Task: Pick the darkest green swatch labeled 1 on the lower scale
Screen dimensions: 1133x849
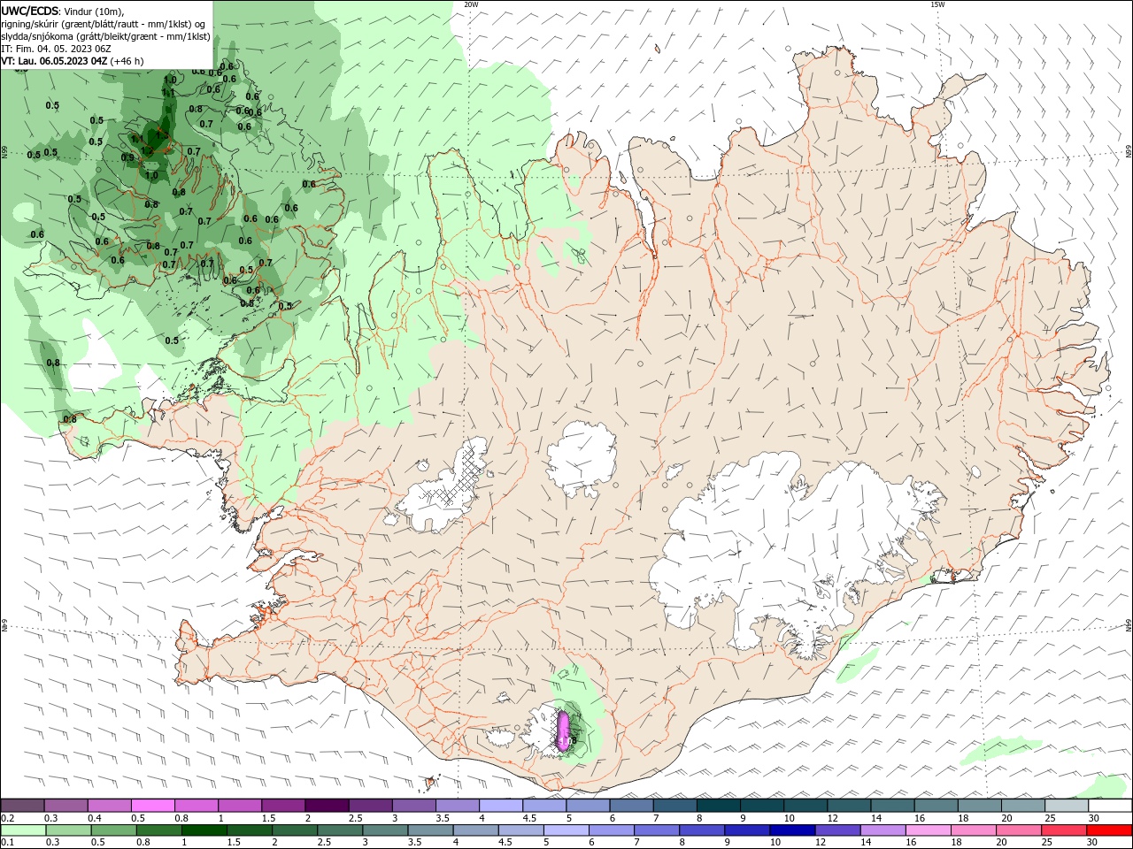Action: 204,830
